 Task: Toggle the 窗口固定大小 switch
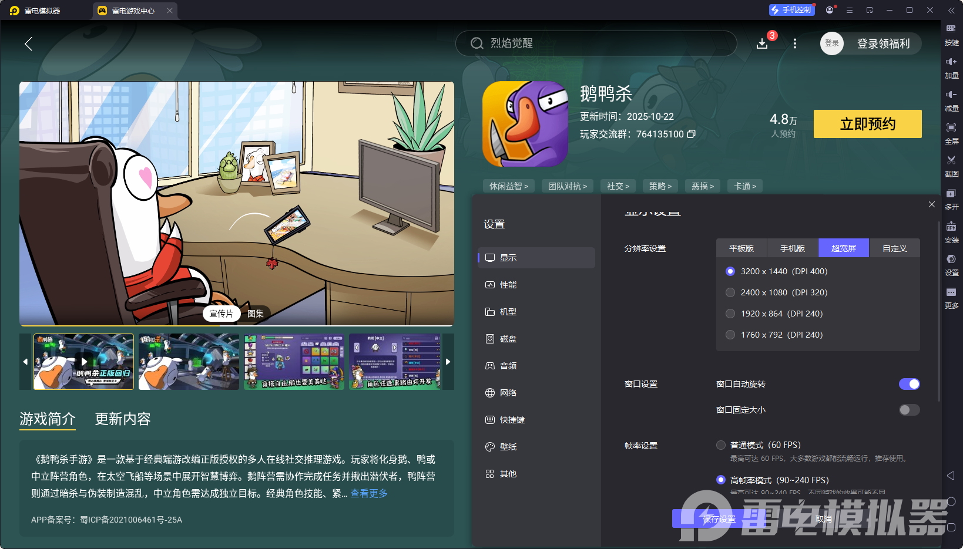[x=910, y=410]
